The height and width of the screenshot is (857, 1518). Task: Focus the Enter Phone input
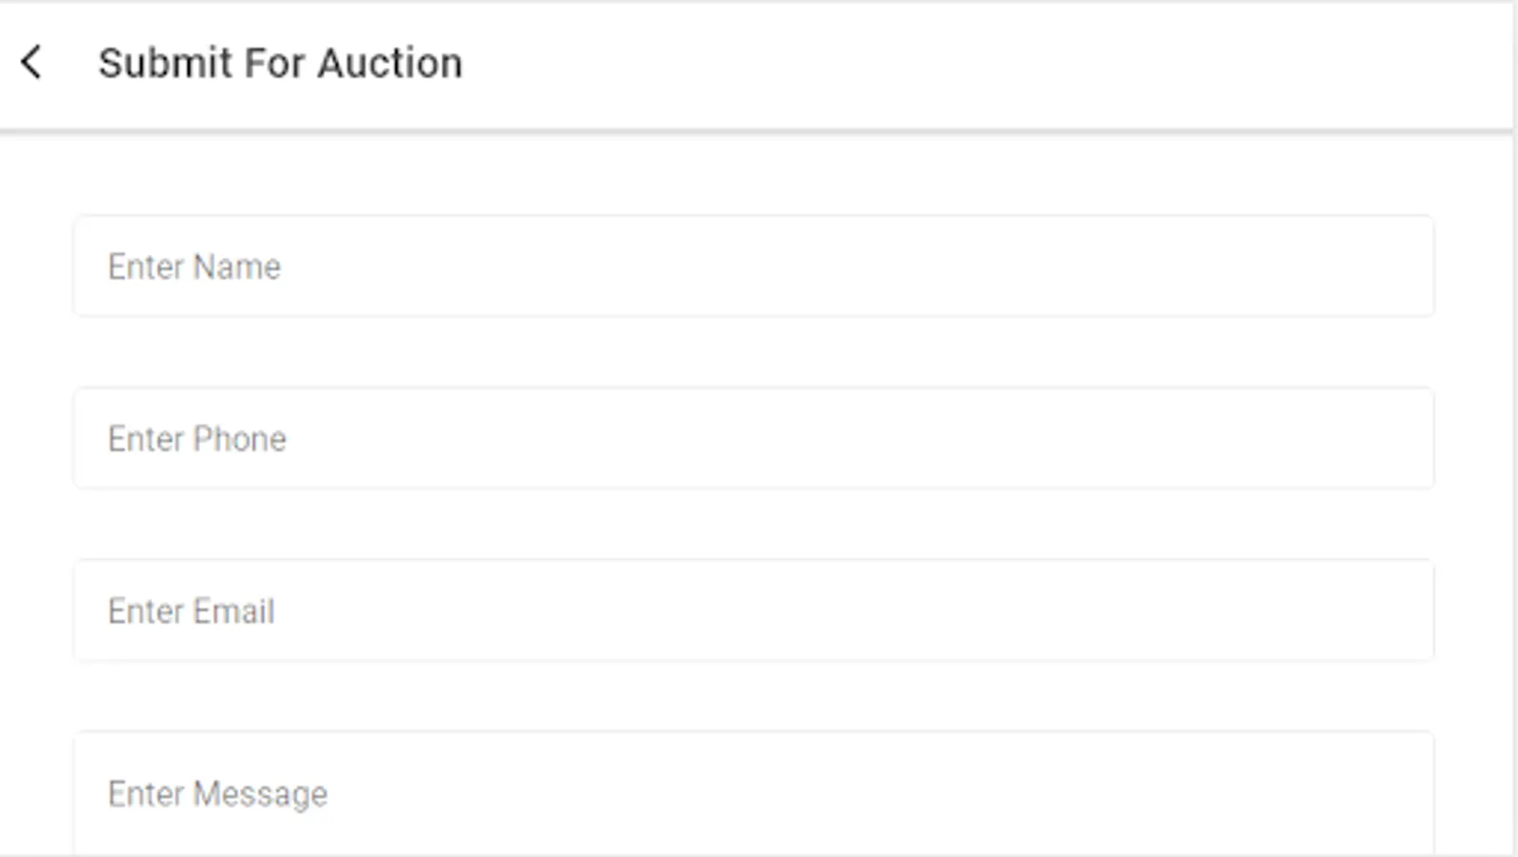pyautogui.click(x=752, y=438)
